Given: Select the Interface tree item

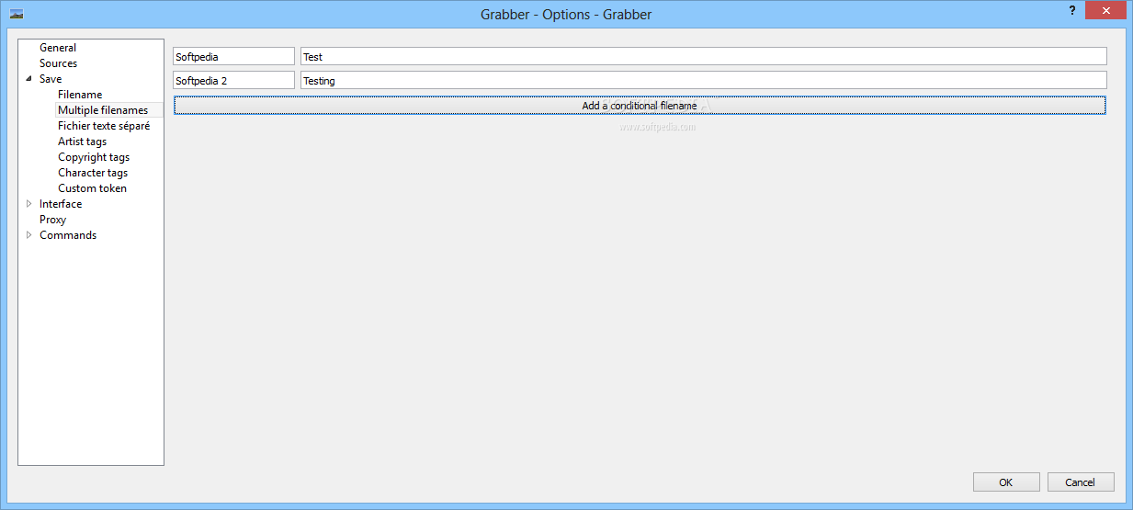Looking at the screenshot, I should pyautogui.click(x=61, y=204).
